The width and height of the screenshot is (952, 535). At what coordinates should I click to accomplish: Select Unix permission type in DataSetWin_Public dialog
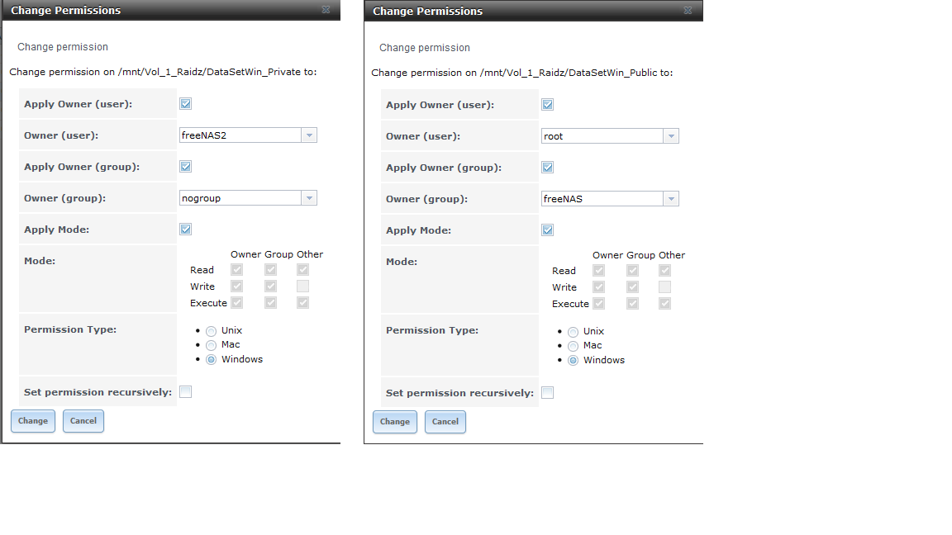click(x=574, y=332)
